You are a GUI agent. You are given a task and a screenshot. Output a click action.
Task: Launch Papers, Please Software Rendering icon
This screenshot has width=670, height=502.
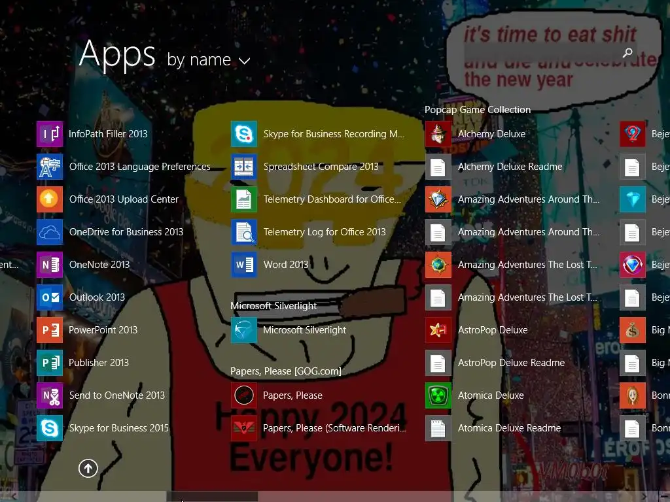coord(244,428)
